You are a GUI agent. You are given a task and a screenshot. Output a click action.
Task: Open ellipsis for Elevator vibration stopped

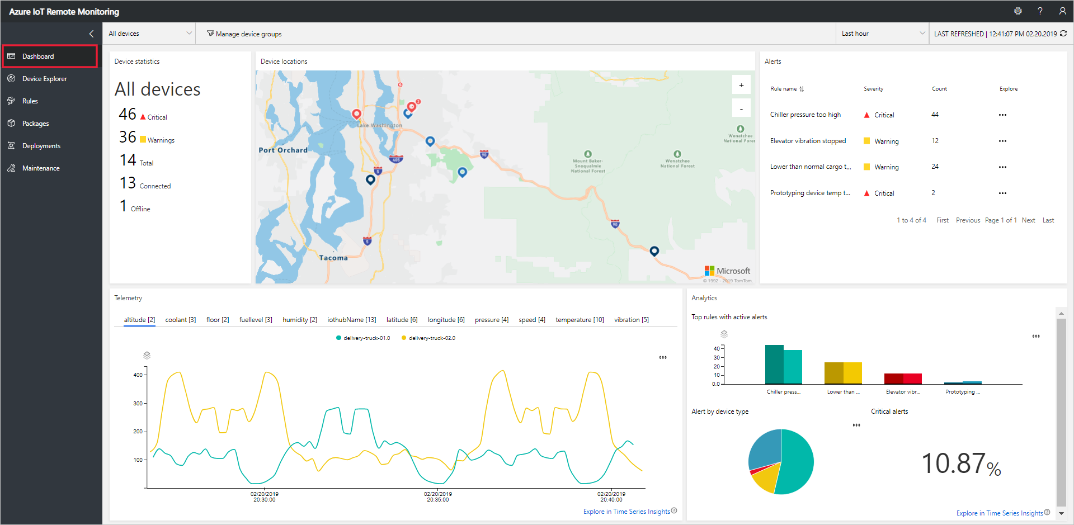1002,141
